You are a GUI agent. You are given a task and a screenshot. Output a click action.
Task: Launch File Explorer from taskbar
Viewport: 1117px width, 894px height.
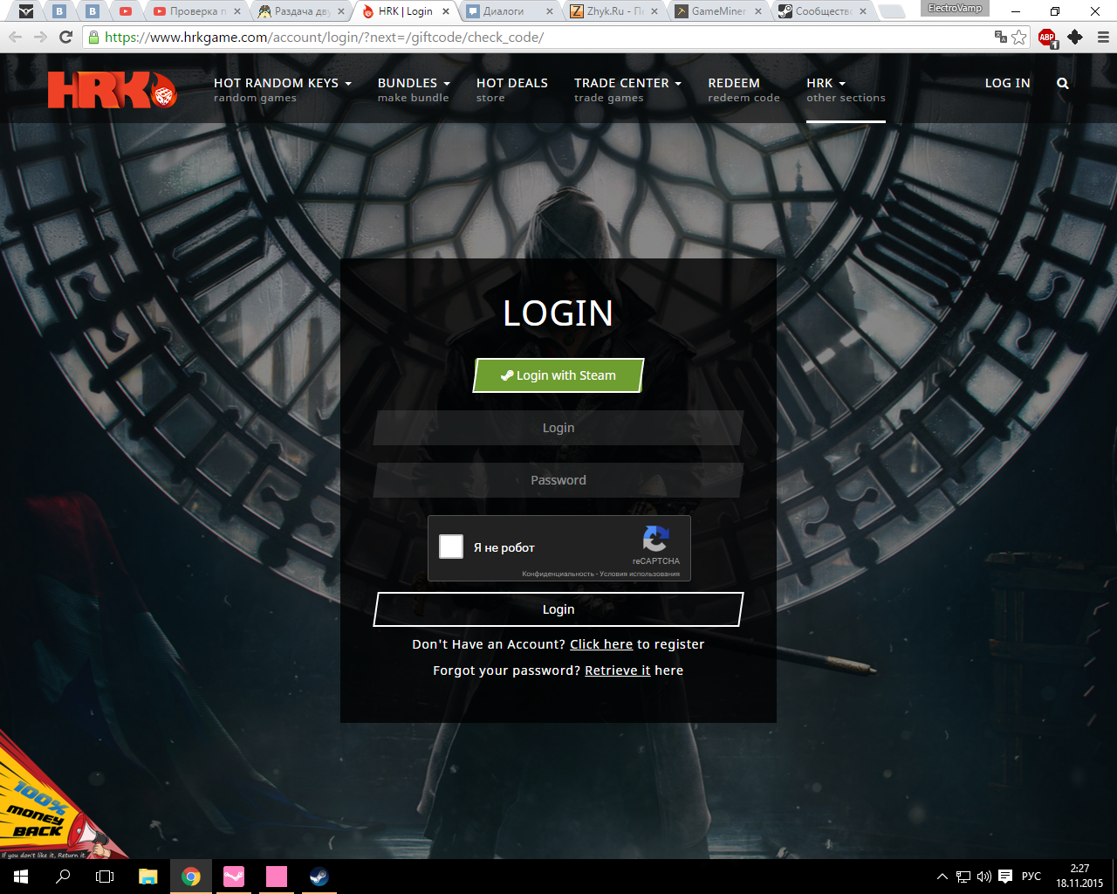click(x=147, y=877)
